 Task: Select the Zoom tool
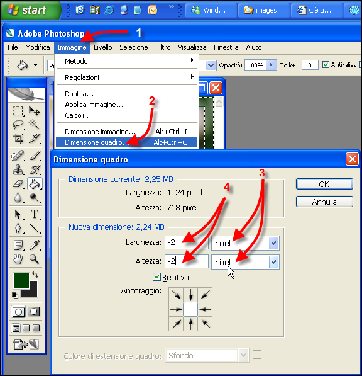(34, 259)
